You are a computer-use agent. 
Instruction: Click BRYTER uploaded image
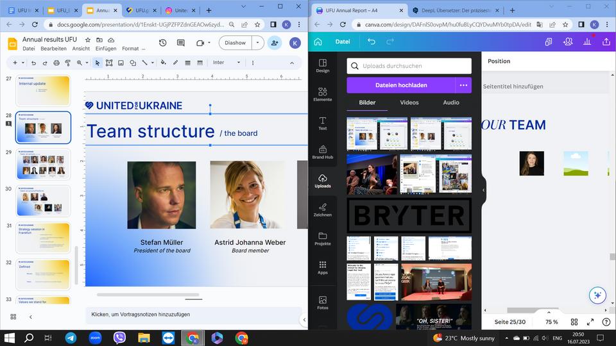(x=409, y=215)
